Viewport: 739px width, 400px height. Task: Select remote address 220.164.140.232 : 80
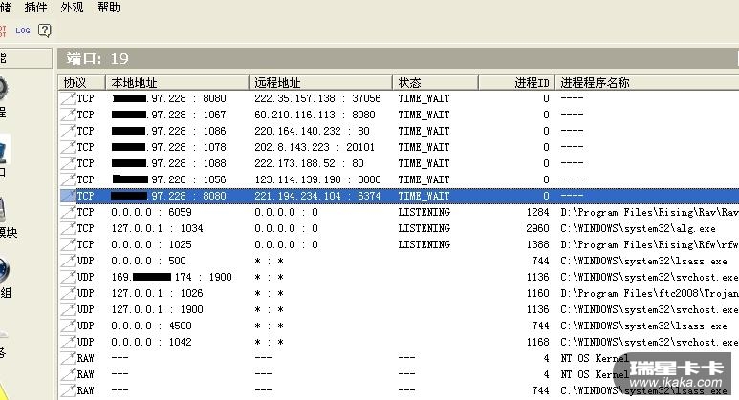(312, 131)
